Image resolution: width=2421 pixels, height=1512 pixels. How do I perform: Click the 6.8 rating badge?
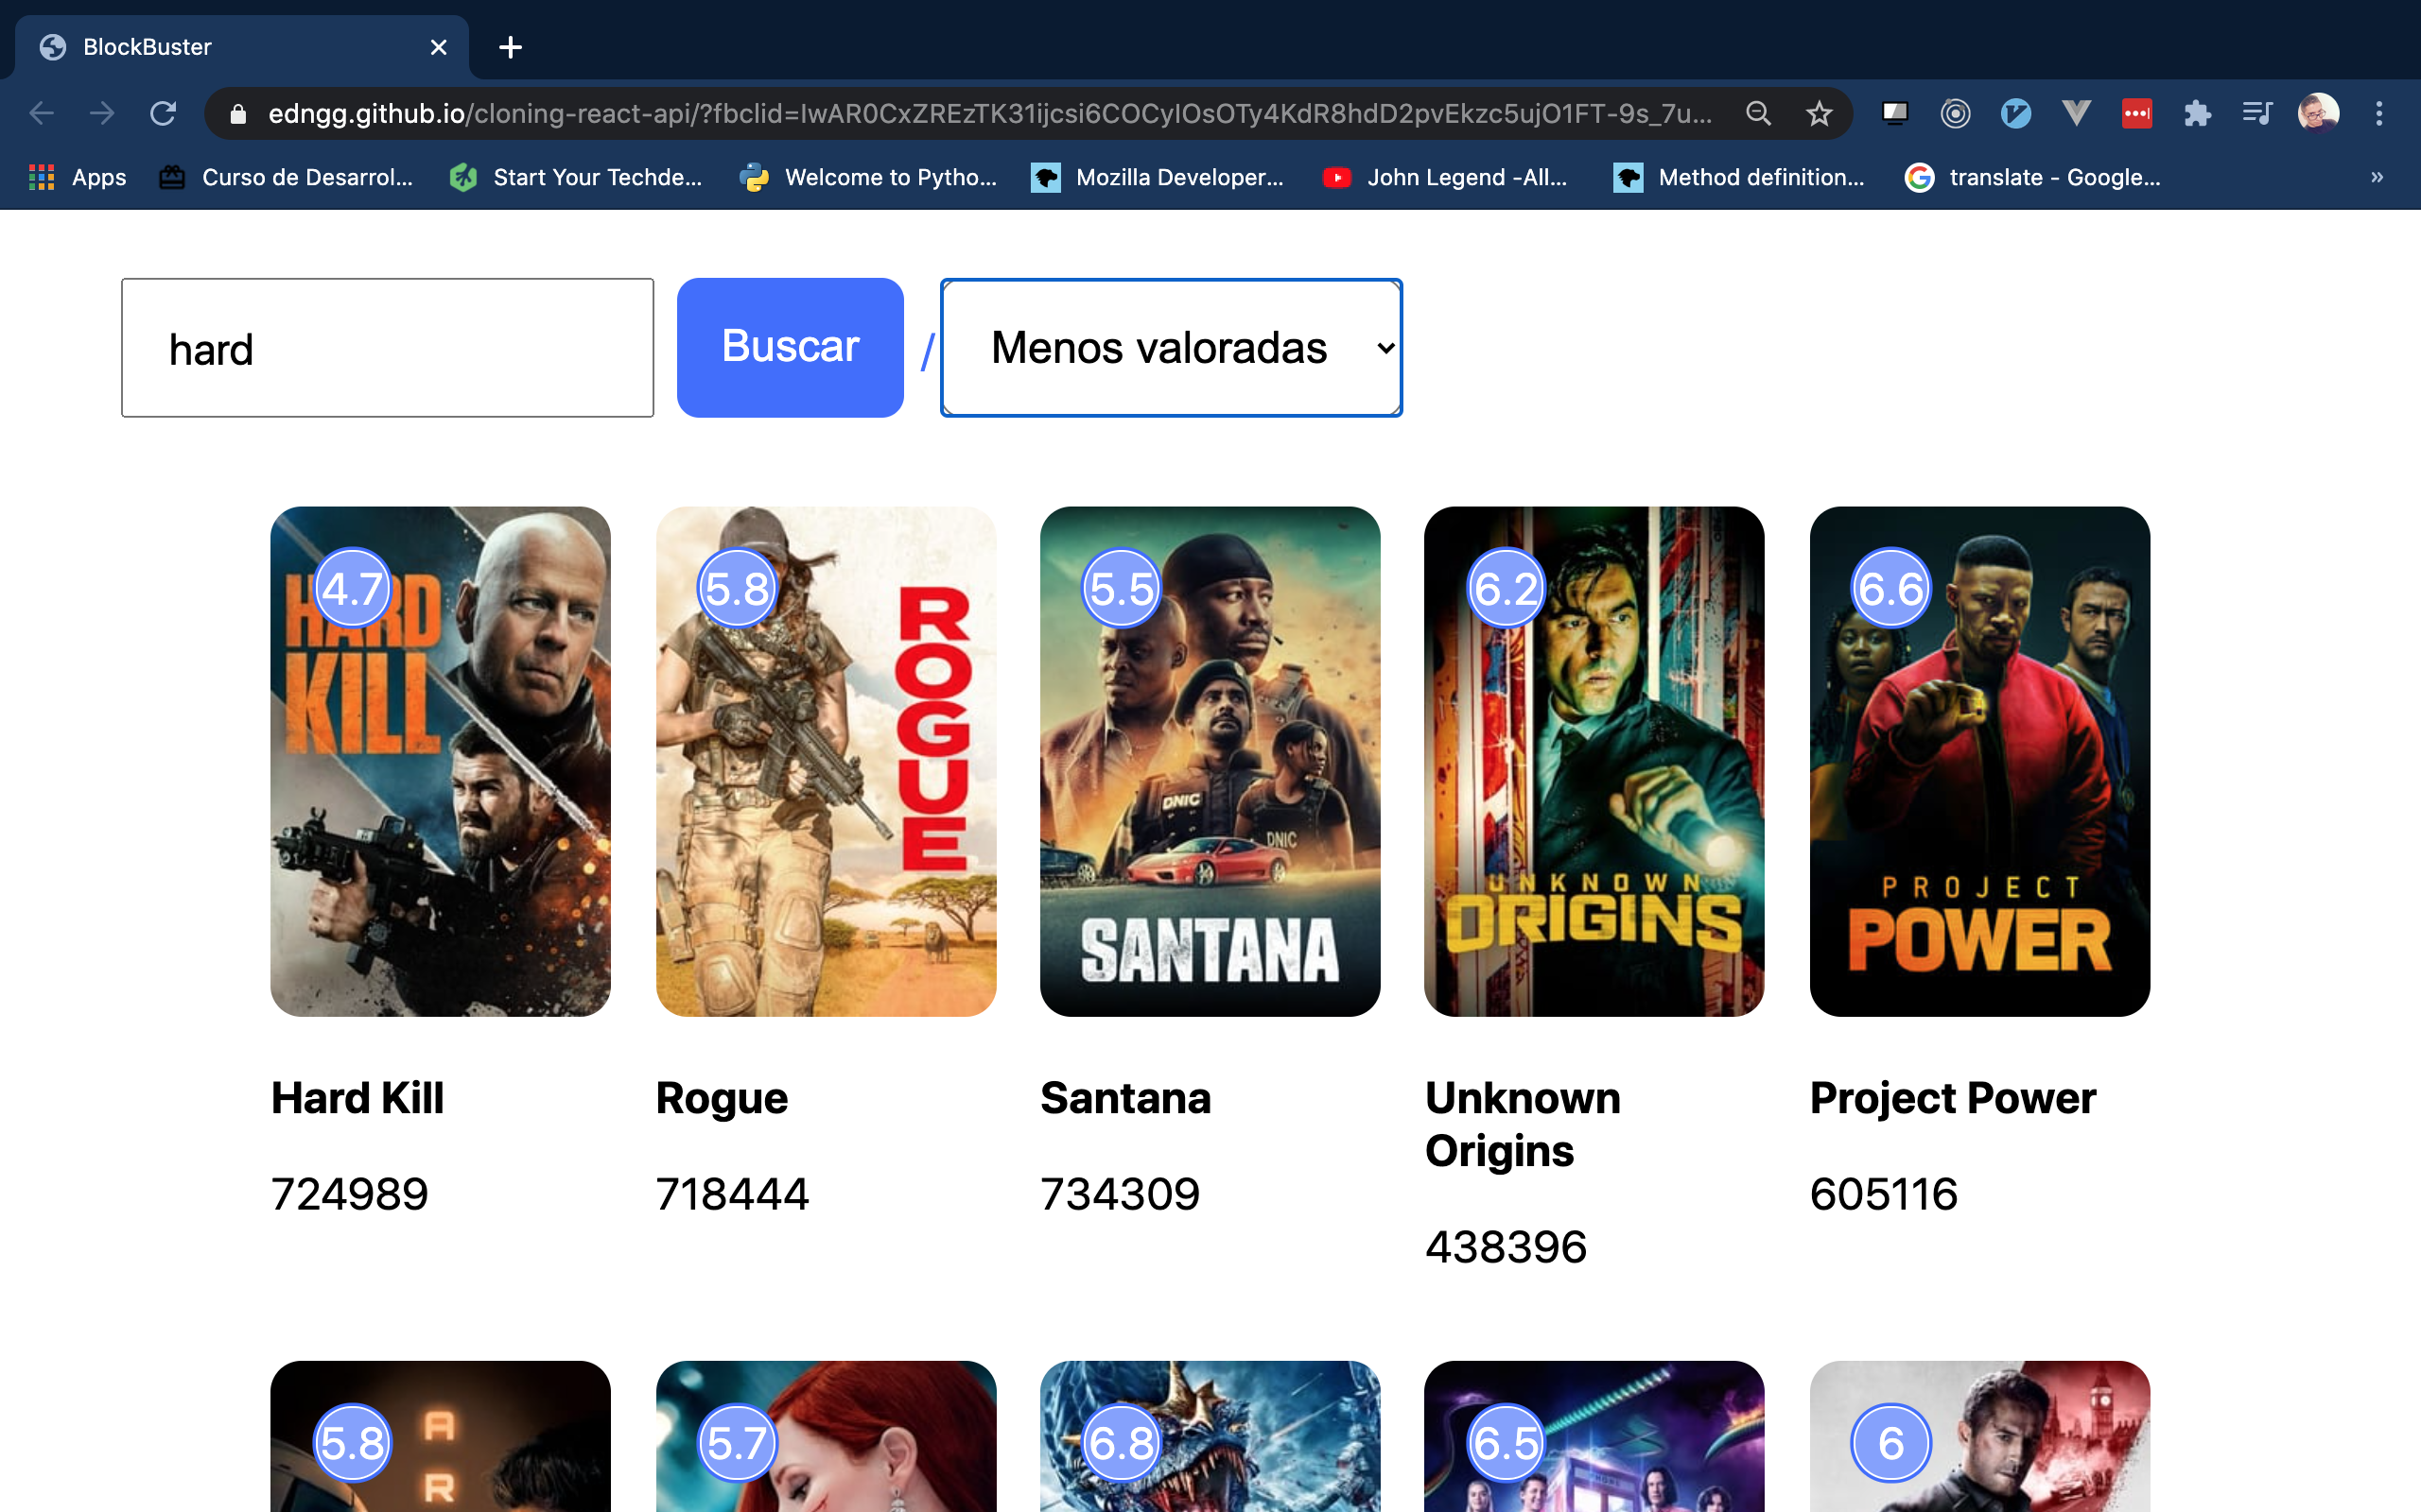pyautogui.click(x=1122, y=1443)
